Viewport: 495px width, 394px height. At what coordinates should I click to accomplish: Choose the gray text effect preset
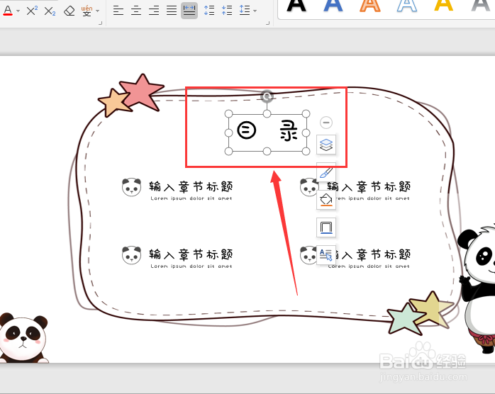(x=481, y=6)
